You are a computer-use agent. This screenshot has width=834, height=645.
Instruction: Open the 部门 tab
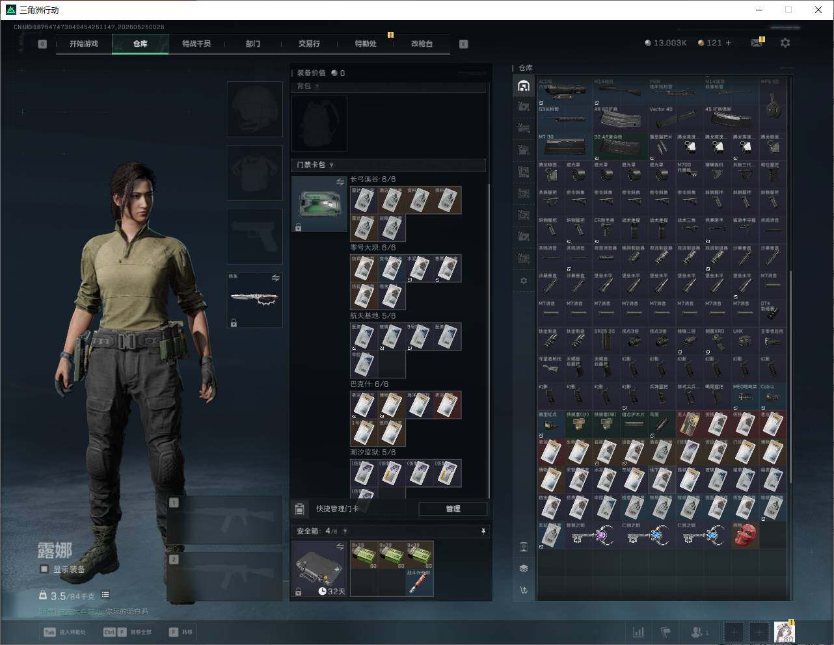click(253, 44)
